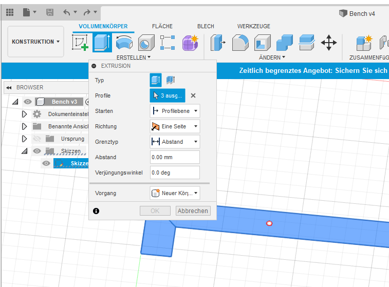
Task: Click the New Component icon
Action: click(364, 43)
